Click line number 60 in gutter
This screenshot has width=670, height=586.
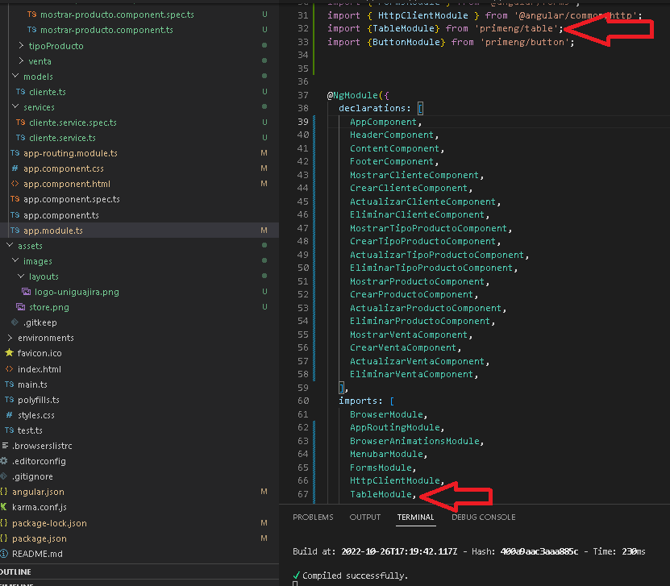[x=302, y=401]
